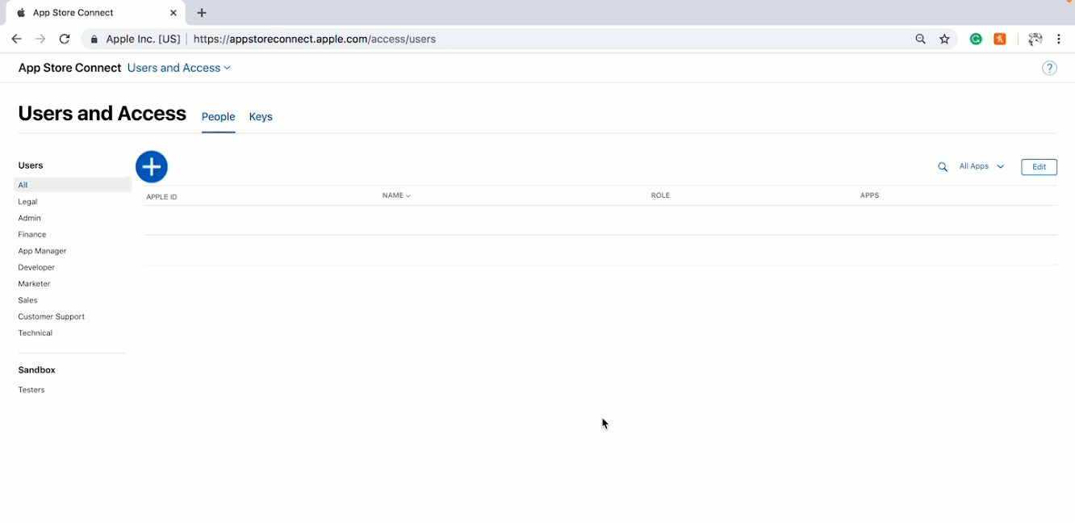This screenshot has width=1075, height=523.
Task: Sort by the NAME column header
Action: (x=396, y=195)
